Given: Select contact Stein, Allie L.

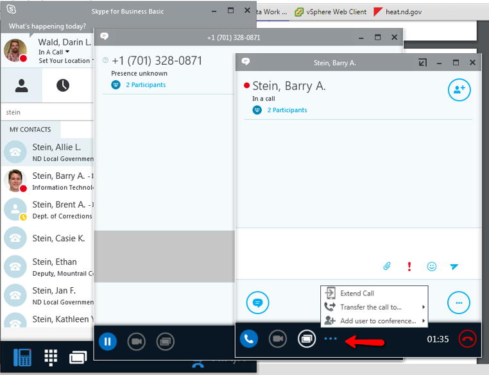Looking at the screenshot, I should (47, 152).
